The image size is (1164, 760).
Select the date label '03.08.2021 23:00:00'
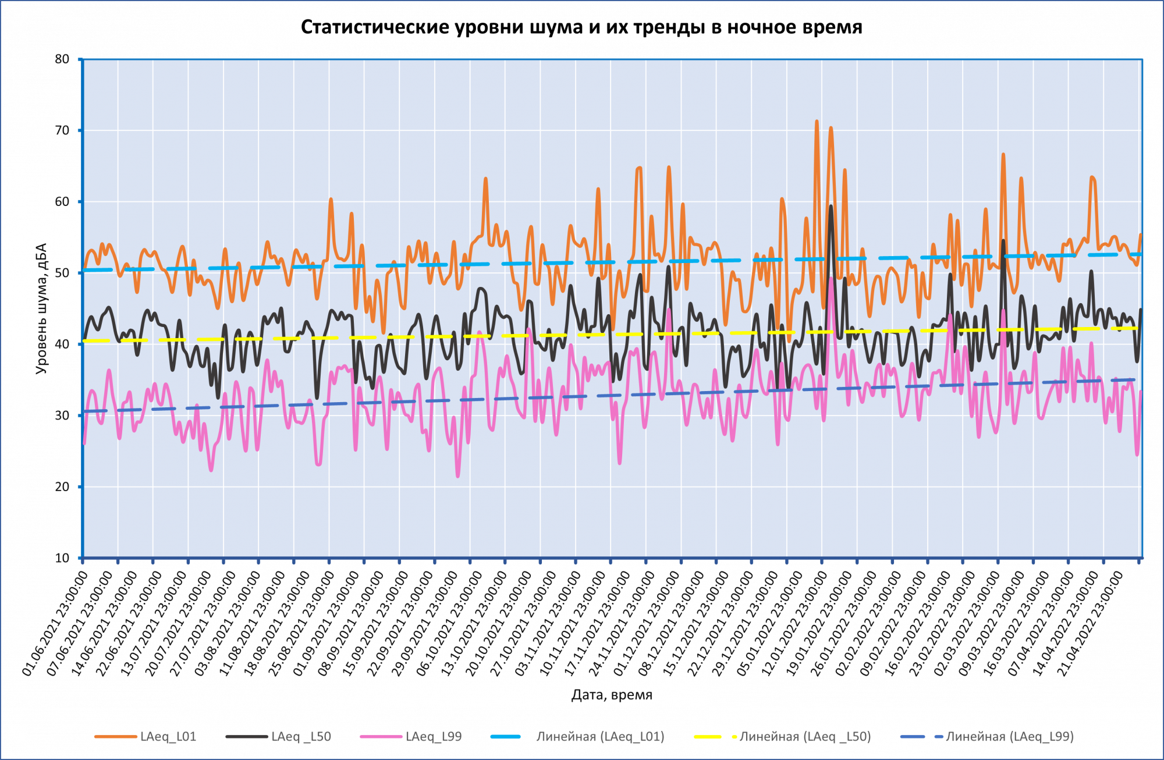point(228,623)
